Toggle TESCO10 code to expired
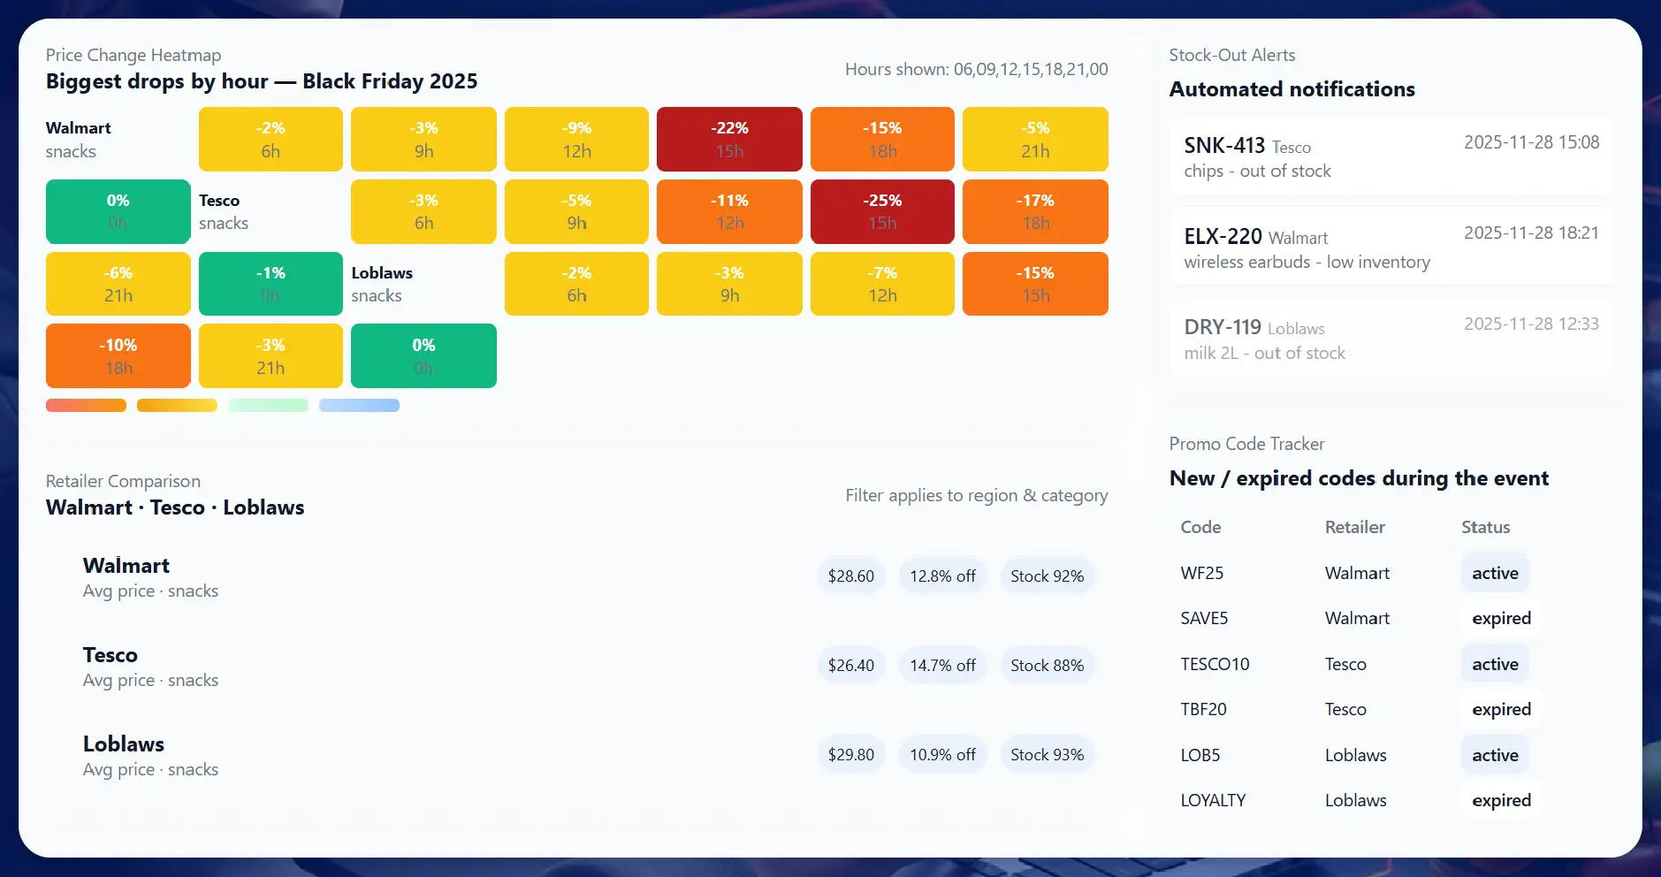 click(x=1494, y=664)
